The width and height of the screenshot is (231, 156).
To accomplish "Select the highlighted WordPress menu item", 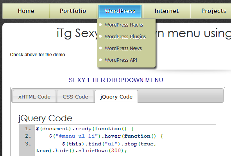I will click(120, 11).
